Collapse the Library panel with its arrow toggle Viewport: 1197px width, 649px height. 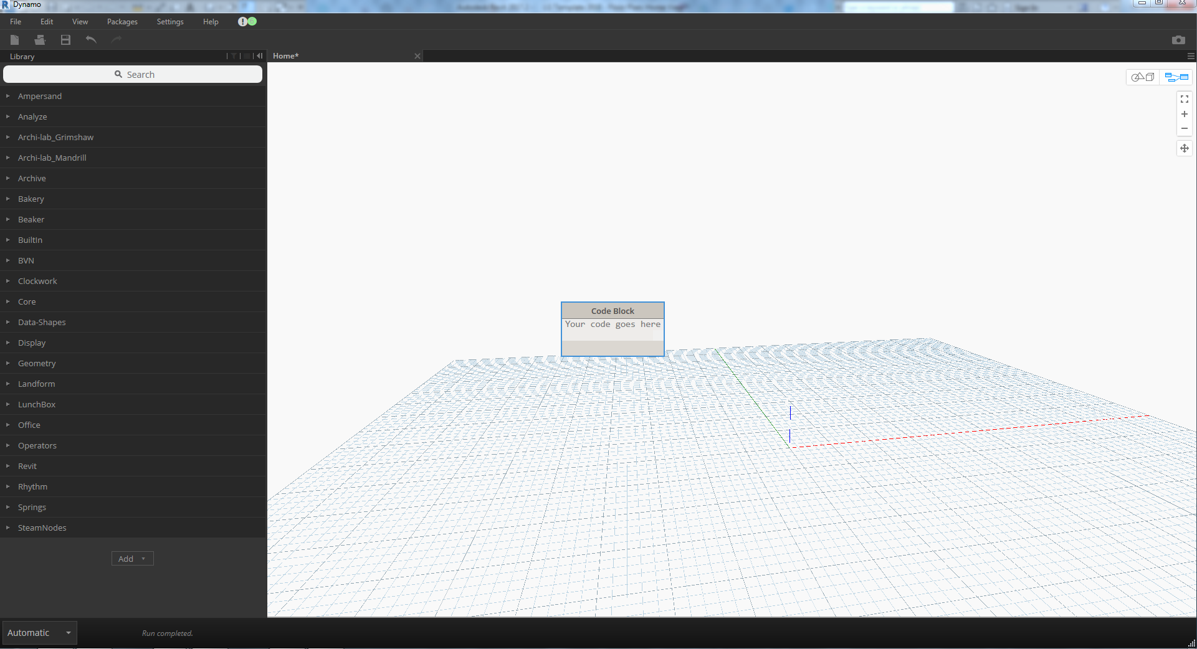click(x=259, y=56)
